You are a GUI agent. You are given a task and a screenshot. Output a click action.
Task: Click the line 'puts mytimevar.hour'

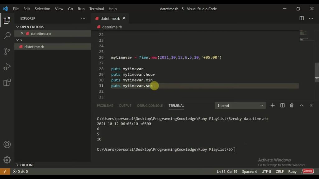(133, 75)
